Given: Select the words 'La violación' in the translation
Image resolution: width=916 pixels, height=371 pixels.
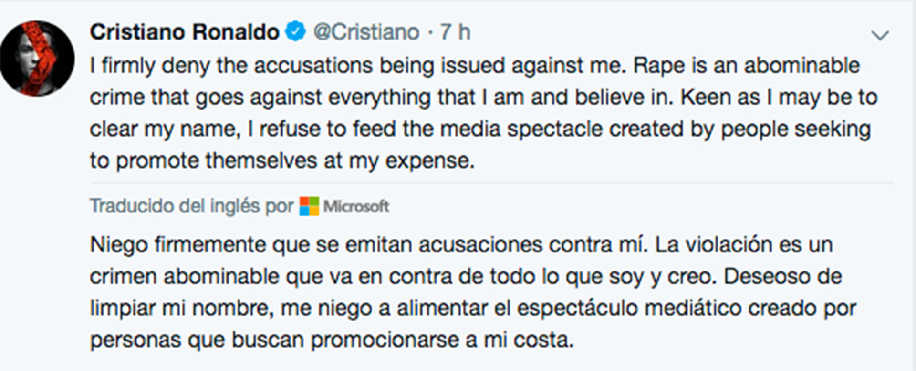Looking at the screenshot, I should 713,244.
